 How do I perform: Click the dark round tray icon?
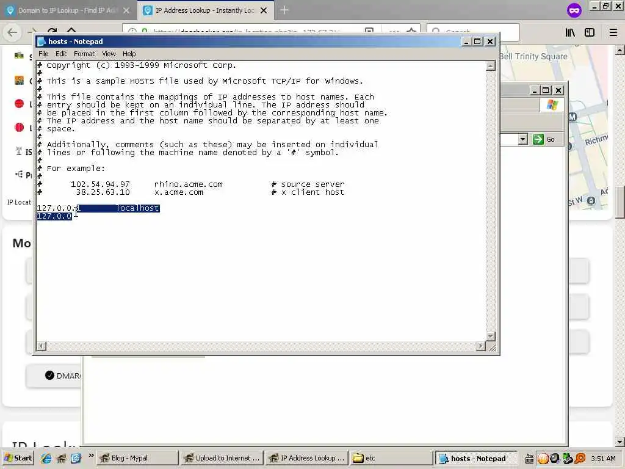click(x=555, y=459)
